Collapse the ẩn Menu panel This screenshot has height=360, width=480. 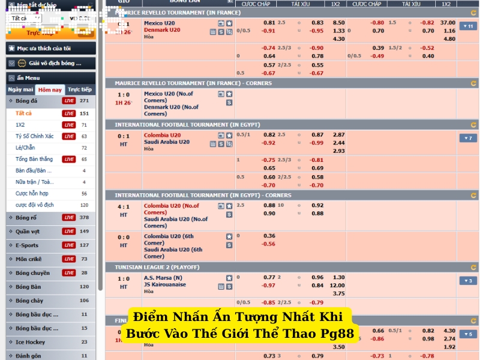click(x=11, y=78)
